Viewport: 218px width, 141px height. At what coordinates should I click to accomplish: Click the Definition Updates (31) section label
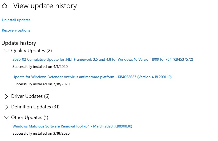tap(35, 107)
